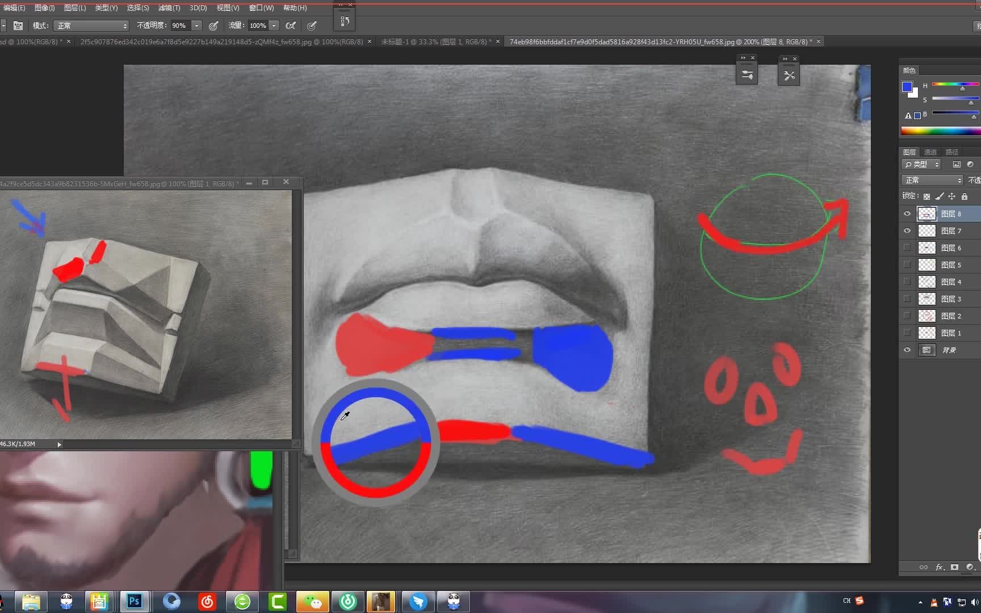Open the 流量 flow slider dropdown
This screenshot has width=981, height=613.
(274, 26)
